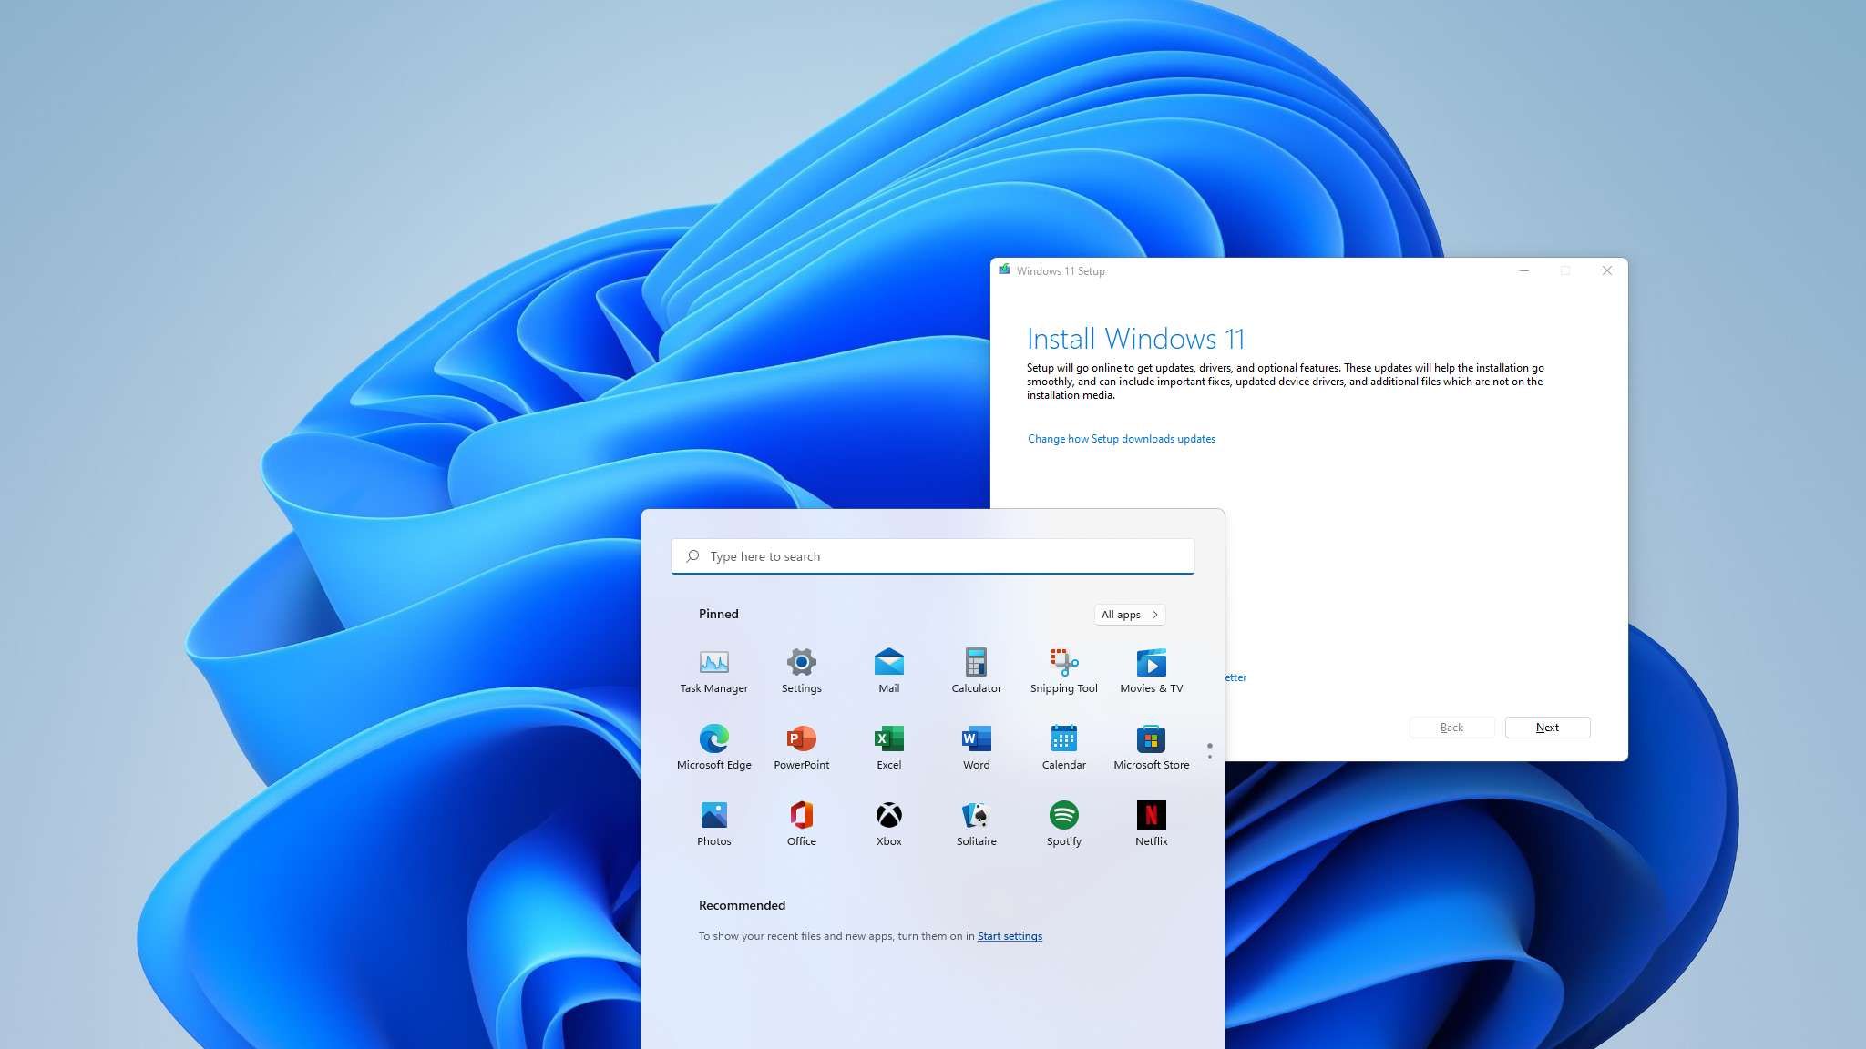Open the Xbox app
This screenshot has height=1049, width=1866.
pos(888,824)
